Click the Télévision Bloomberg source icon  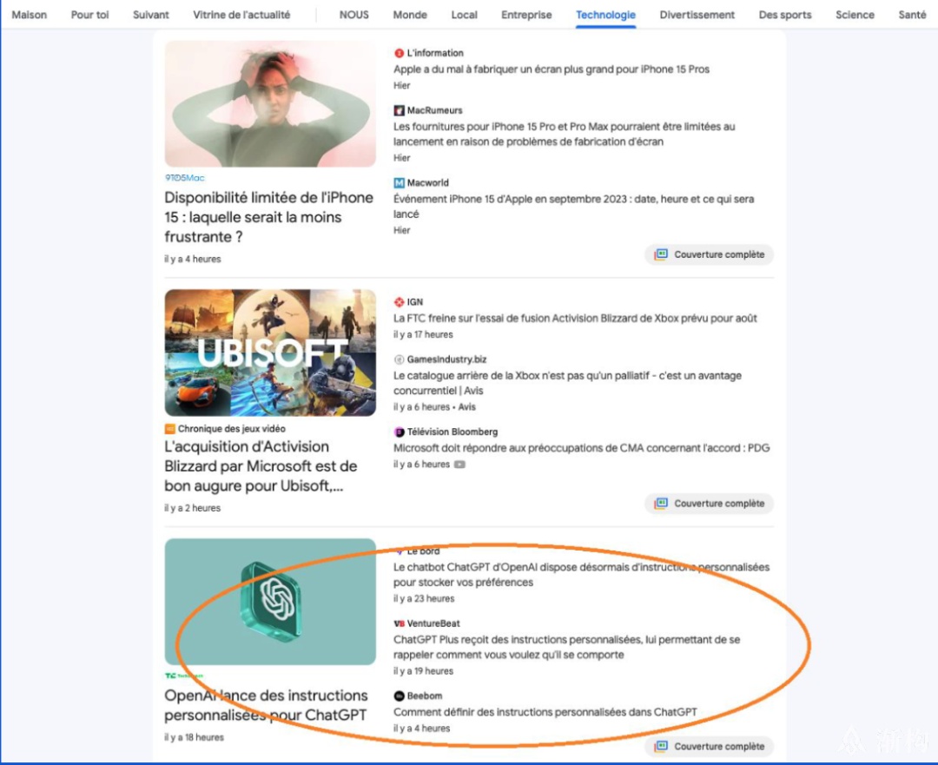point(399,432)
